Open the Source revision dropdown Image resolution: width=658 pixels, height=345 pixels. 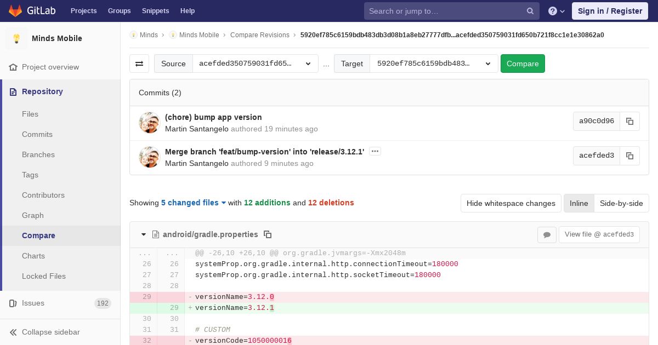tap(255, 64)
